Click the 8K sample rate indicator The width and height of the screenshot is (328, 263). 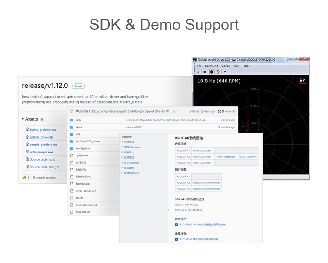(x=302, y=81)
